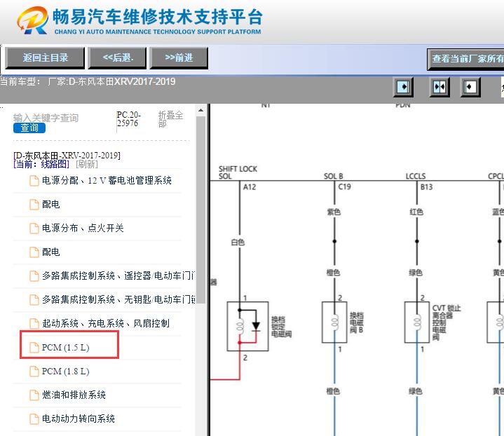Click the CVT 锁止离合器控制电磁阀 symbol
This screenshot has height=436, width=504.
(x=417, y=322)
